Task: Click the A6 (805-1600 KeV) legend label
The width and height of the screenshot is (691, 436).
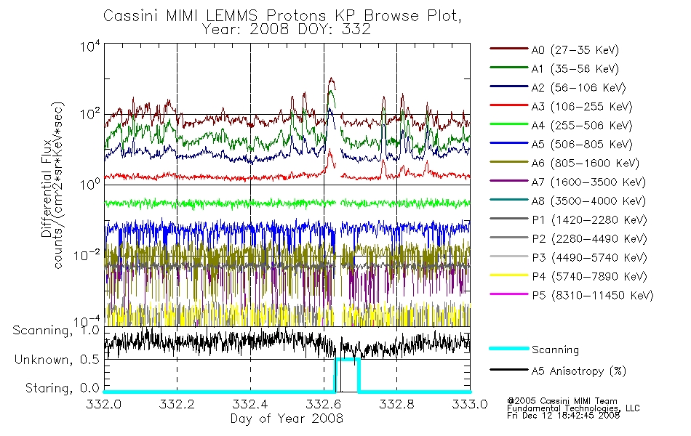Action: 585,163
